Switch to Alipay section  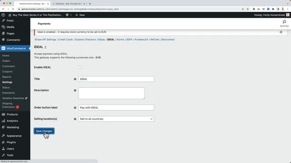pyautogui.click(x=101, y=39)
